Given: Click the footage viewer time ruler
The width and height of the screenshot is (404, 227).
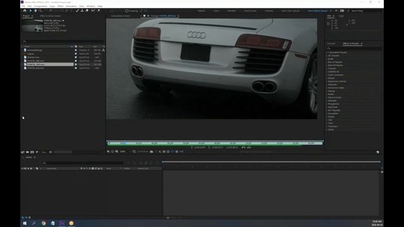Looking at the screenshot, I should pyautogui.click(x=215, y=143).
